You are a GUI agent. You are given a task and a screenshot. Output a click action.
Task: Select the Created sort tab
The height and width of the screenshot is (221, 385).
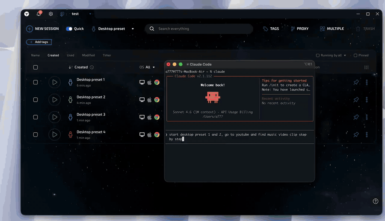[x=53, y=55]
